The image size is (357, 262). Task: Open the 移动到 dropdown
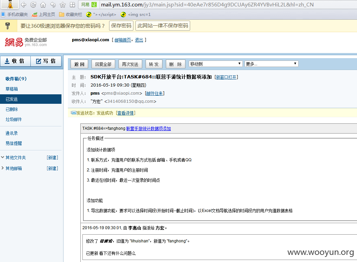(x=215, y=64)
